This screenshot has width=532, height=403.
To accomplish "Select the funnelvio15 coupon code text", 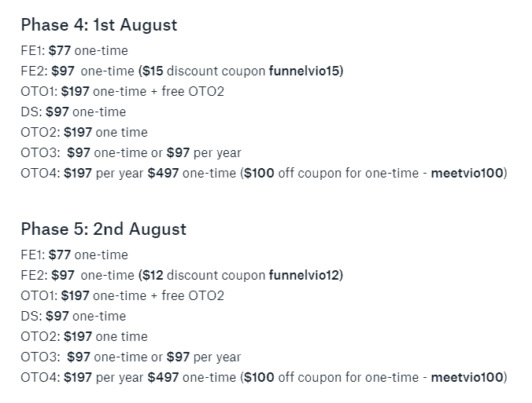I will pos(305,71).
